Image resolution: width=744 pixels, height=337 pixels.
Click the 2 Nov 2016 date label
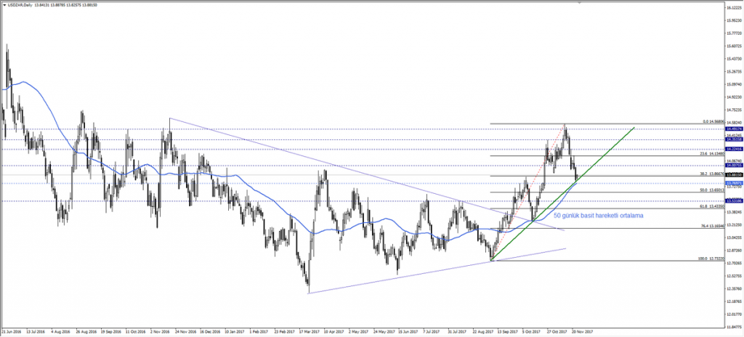pos(161,332)
